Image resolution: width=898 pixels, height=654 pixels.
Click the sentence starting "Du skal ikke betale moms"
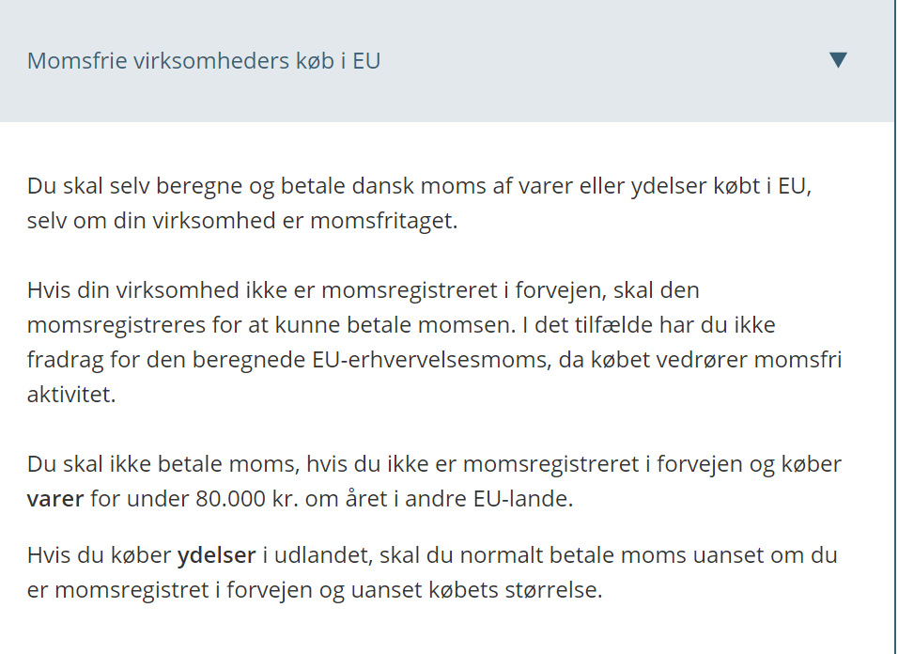[434, 464]
